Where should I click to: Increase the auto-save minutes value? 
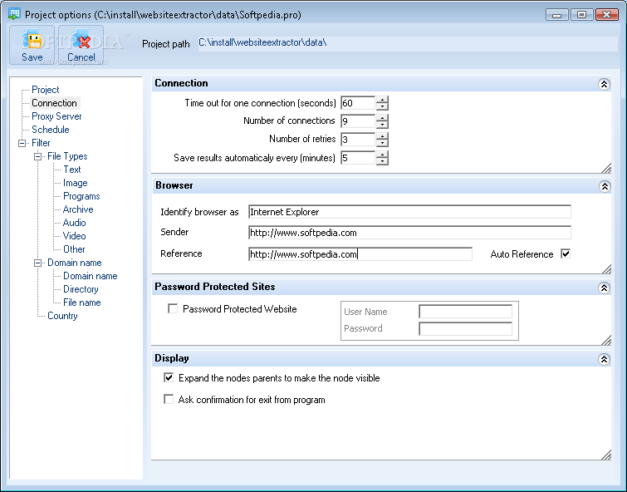[382, 155]
